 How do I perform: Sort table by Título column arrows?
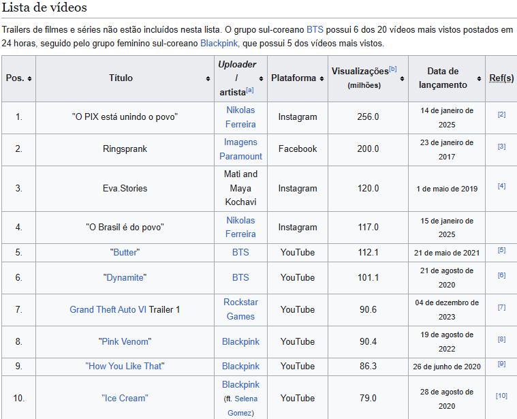208,78
